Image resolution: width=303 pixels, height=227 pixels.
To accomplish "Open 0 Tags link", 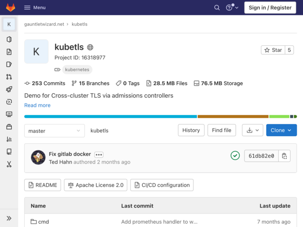I will pos(128,83).
